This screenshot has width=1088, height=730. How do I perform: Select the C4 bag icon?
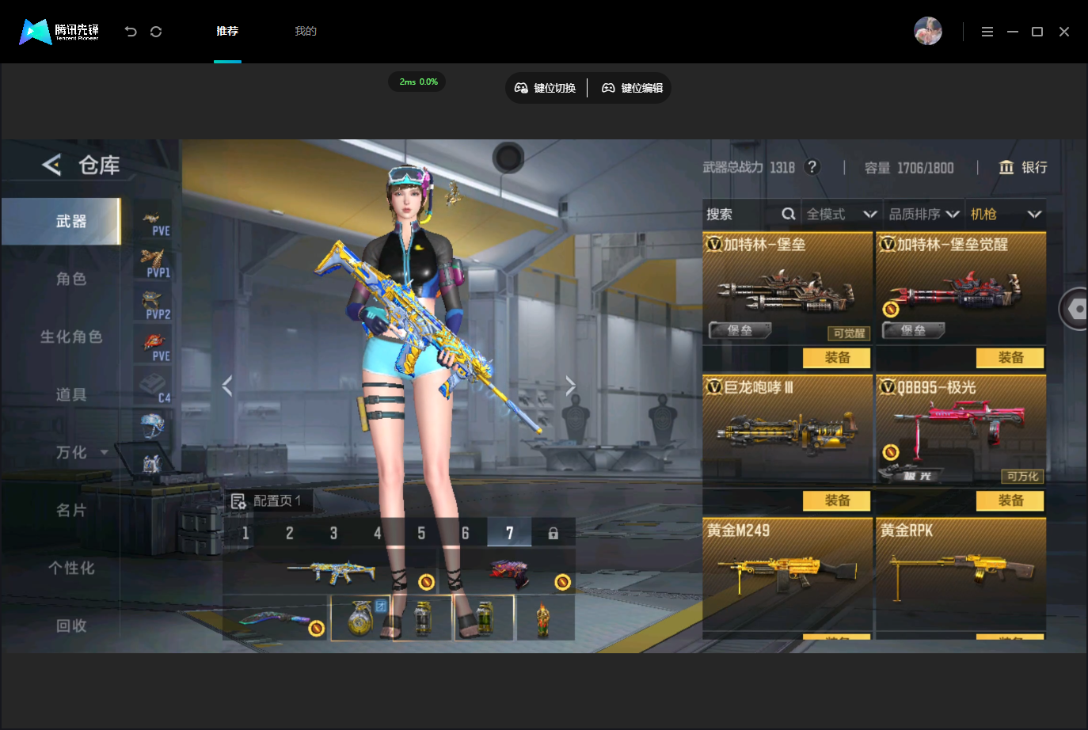[x=153, y=387]
